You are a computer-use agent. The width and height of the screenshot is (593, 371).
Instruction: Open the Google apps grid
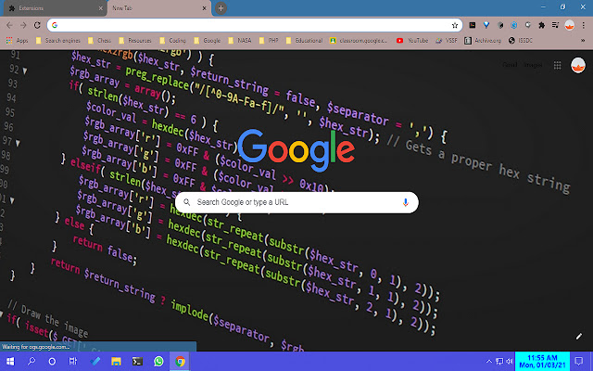(558, 65)
